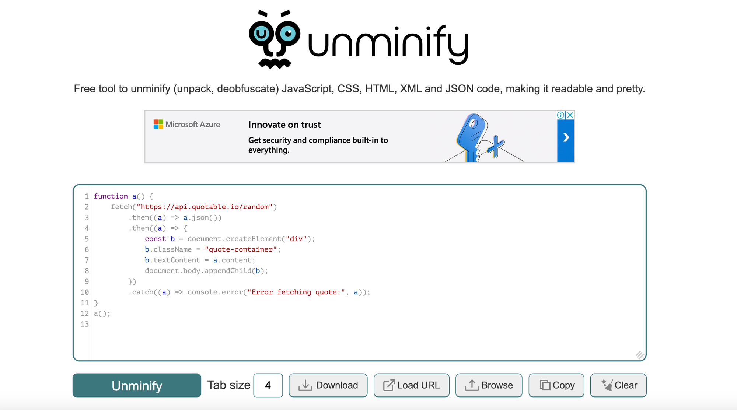Click the editor resize handle corner

click(640, 355)
